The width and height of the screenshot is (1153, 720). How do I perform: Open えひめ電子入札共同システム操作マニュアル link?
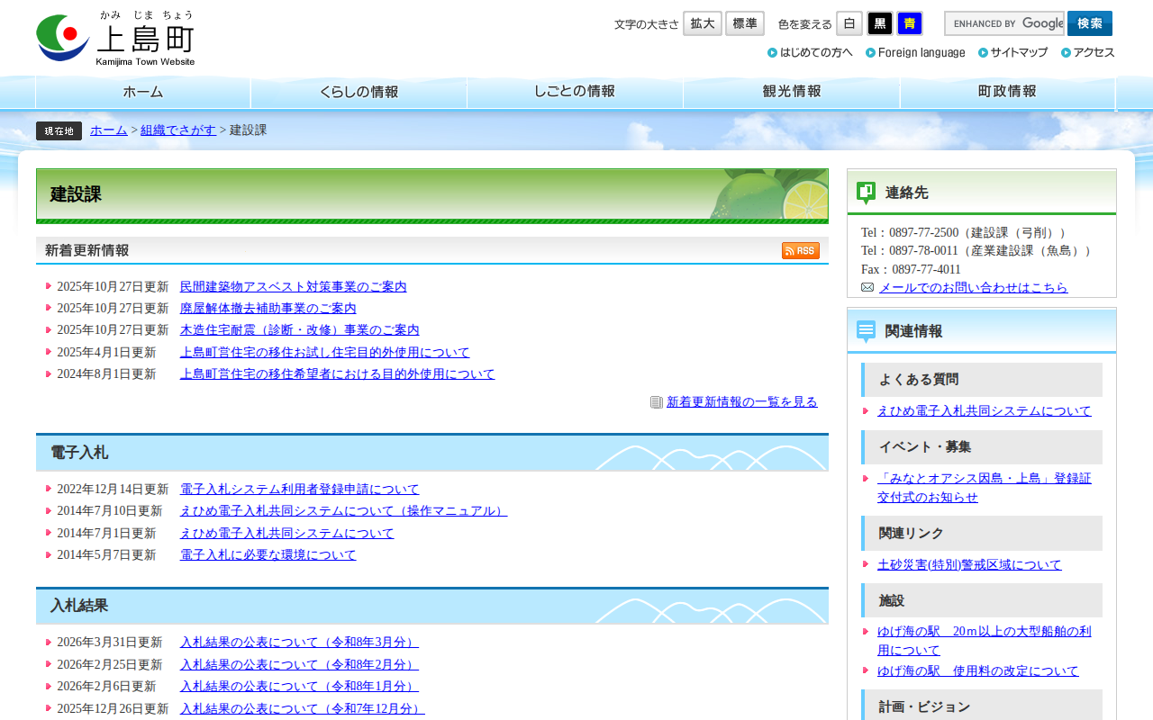pyautogui.click(x=344, y=511)
